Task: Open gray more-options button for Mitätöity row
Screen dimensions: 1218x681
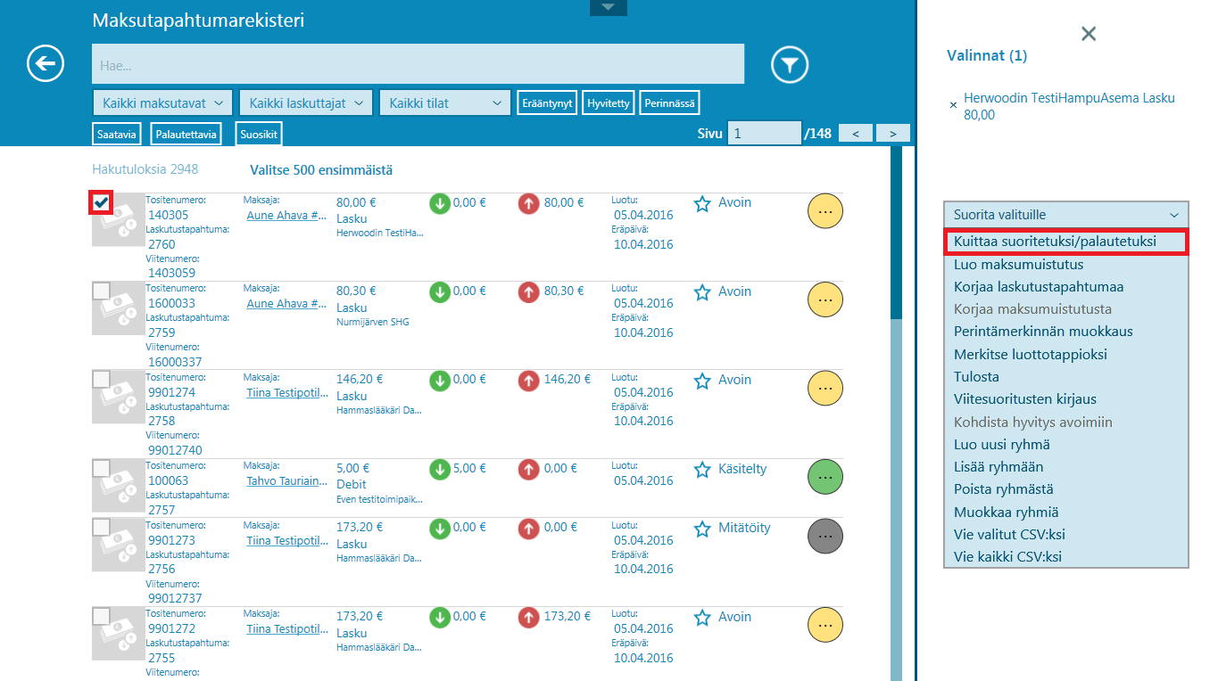Action: click(x=824, y=536)
